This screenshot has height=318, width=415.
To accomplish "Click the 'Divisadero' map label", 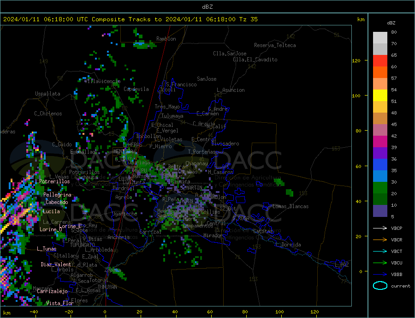I will pyautogui.click(x=225, y=144).
